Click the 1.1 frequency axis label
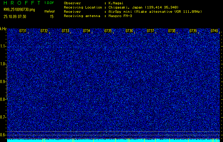The height and width of the screenshot is (142, 223). coord(3,46)
